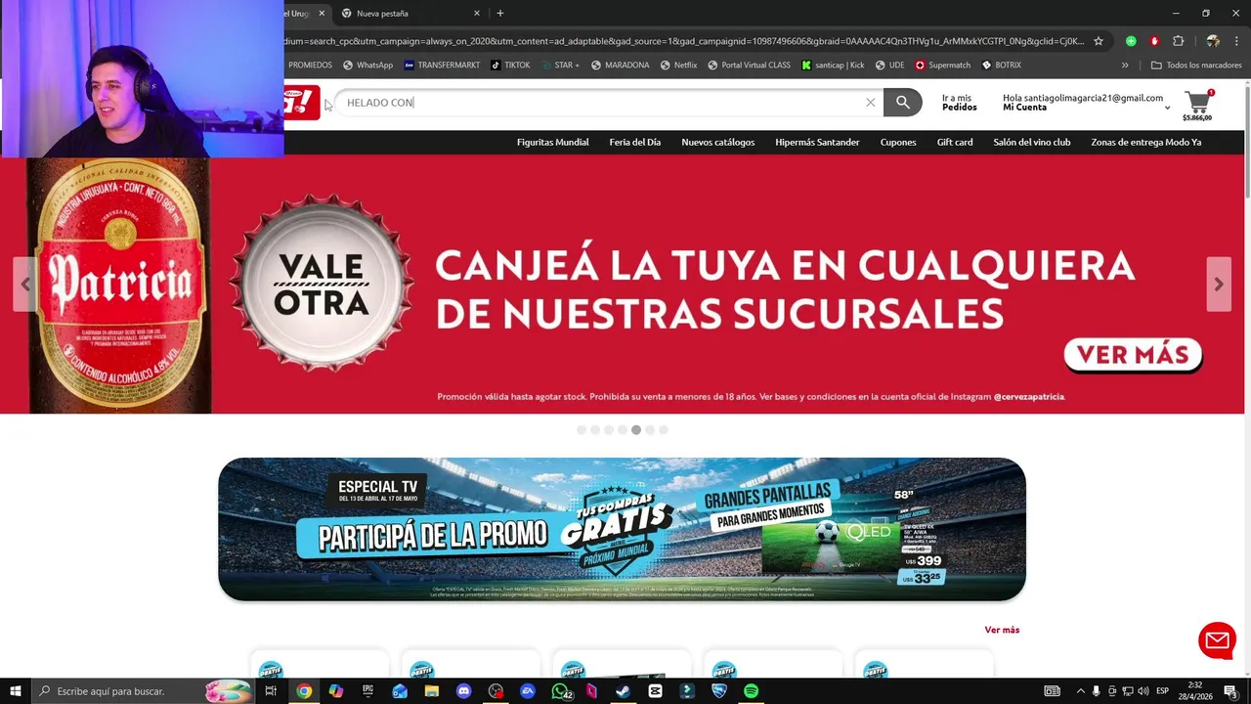The height and width of the screenshot is (704, 1251).
Task: Click the red extension icon
Action: click(x=1154, y=41)
